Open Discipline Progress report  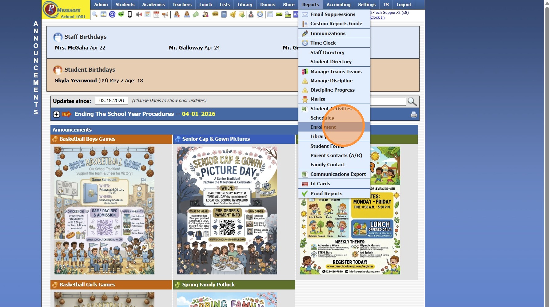coord(334,90)
